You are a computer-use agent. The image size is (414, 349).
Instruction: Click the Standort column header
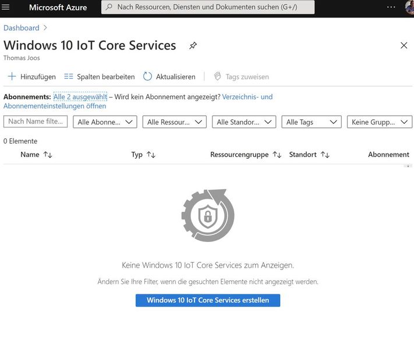[x=303, y=155]
